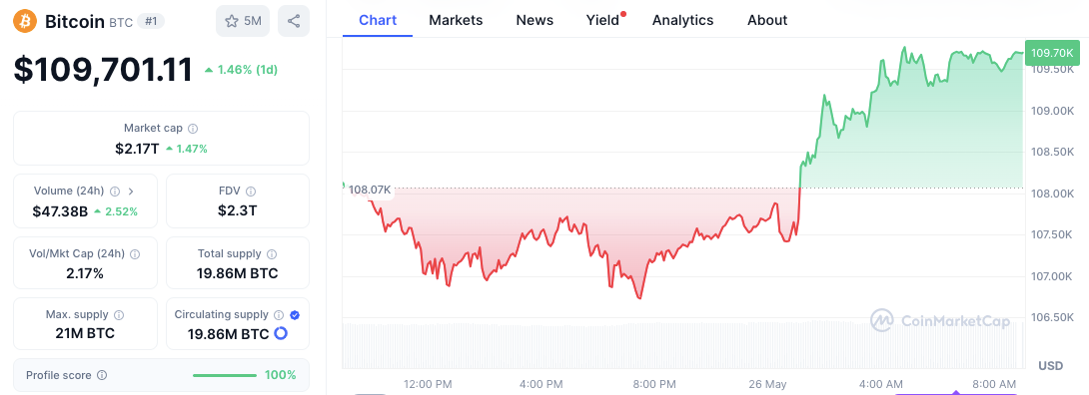Click the FDV info icon
This screenshot has width=1089, height=395.
click(x=251, y=192)
